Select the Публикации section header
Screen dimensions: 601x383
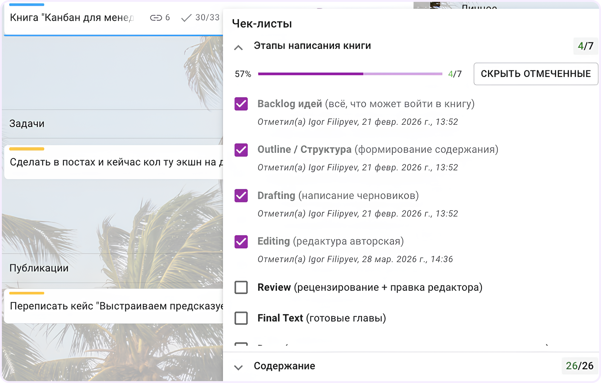tap(39, 268)
